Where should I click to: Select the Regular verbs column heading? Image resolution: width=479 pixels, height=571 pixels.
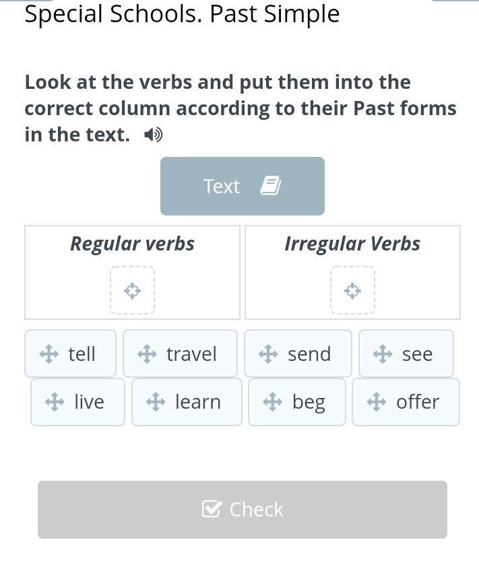(x=132, y=244)
